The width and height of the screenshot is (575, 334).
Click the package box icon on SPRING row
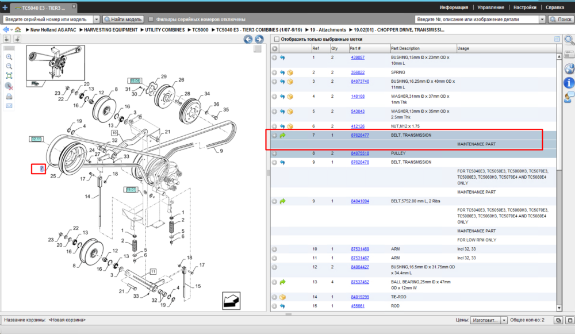point(290,72)
